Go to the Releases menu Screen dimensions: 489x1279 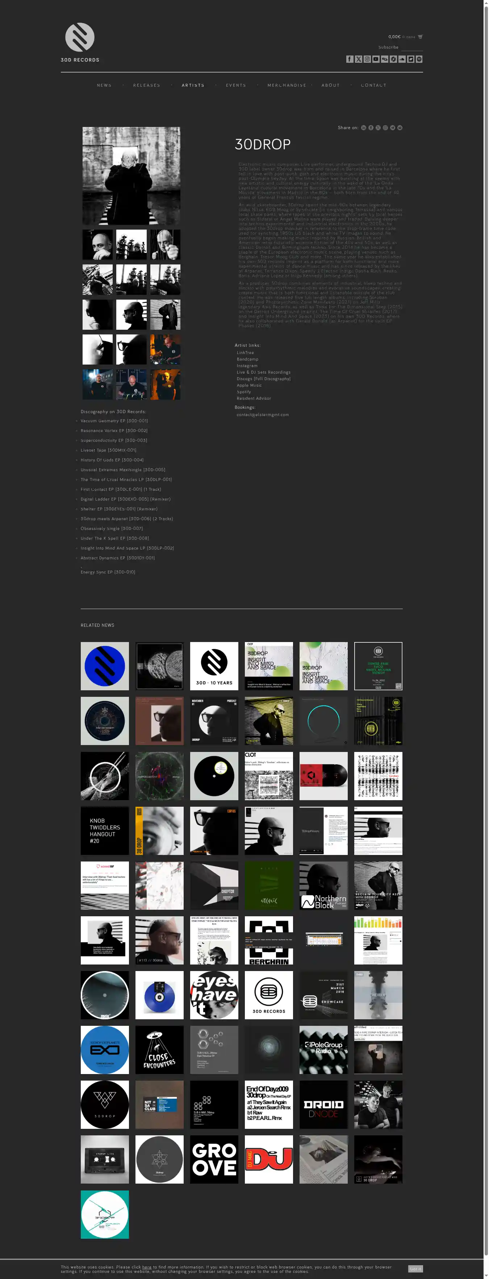tap(146, 85)
